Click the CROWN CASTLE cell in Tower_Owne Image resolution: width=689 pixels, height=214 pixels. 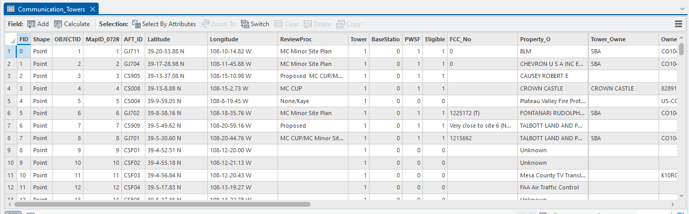pos(612,88)
